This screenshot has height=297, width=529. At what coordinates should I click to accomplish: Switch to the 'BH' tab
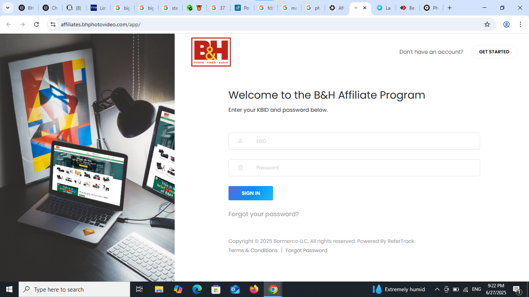click(26, 8)
